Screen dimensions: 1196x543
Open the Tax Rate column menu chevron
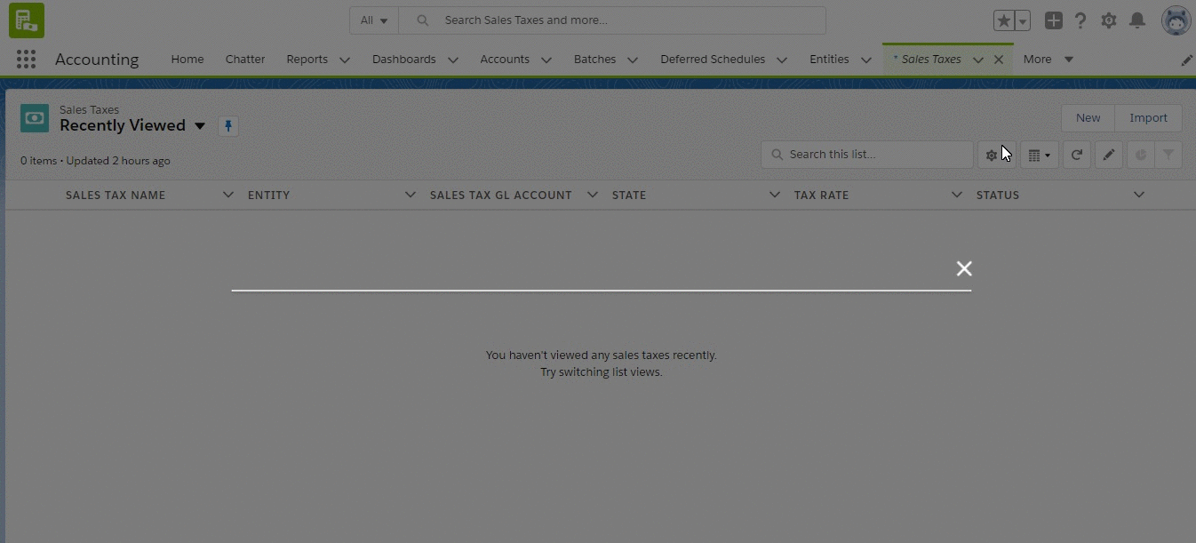957,195
